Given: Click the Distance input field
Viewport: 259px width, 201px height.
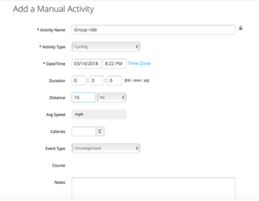Looking at the screenshot, I should coord(84,97).
